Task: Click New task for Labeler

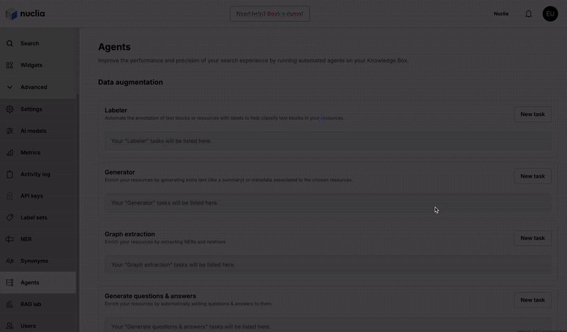Action: (x=532, y=114)
